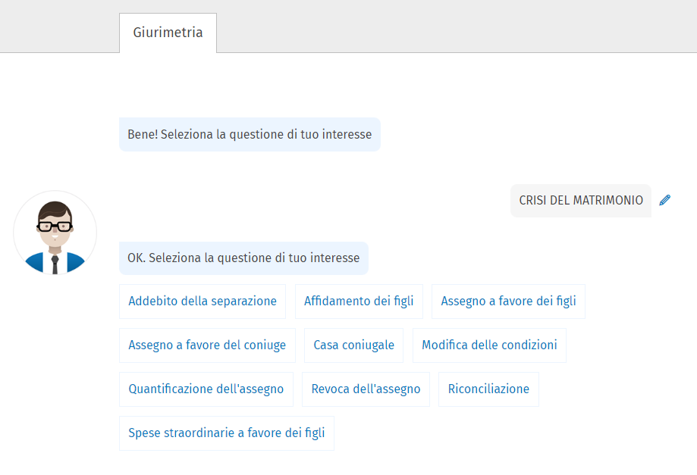Choose Revoca dell'assegno
The image size is (697, 475).
[366, 389]
